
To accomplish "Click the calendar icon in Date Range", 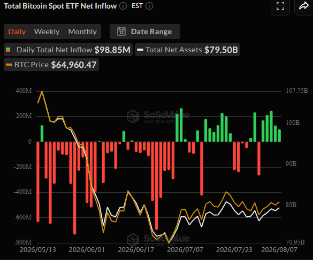I will click(121, 31).
